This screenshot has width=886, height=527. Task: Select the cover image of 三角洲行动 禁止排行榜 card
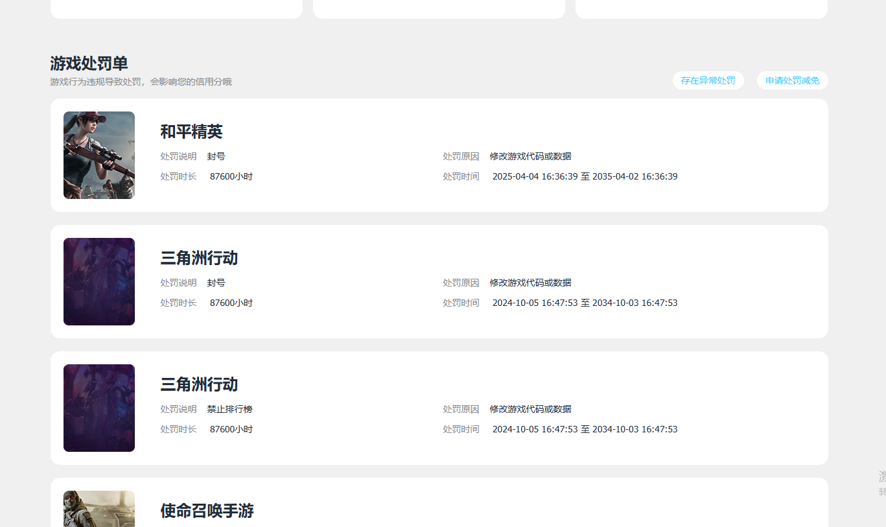pyautogui.click(x=99, y=408)
